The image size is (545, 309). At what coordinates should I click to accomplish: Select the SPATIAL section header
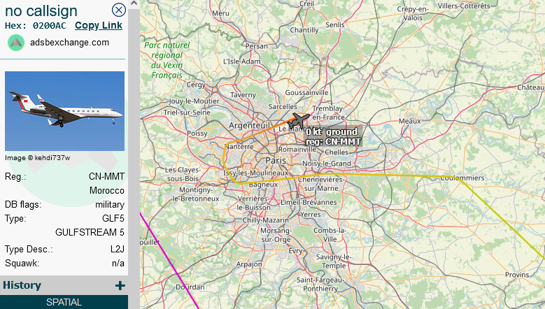[64, 302]
